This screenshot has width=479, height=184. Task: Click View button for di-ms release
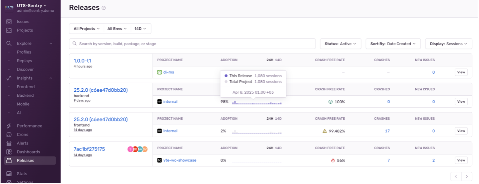click(461, 72)
